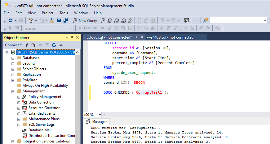The height and width of the screenshot is (144, 270).
Task: Click Results to File icon
Action: point(176,28)
